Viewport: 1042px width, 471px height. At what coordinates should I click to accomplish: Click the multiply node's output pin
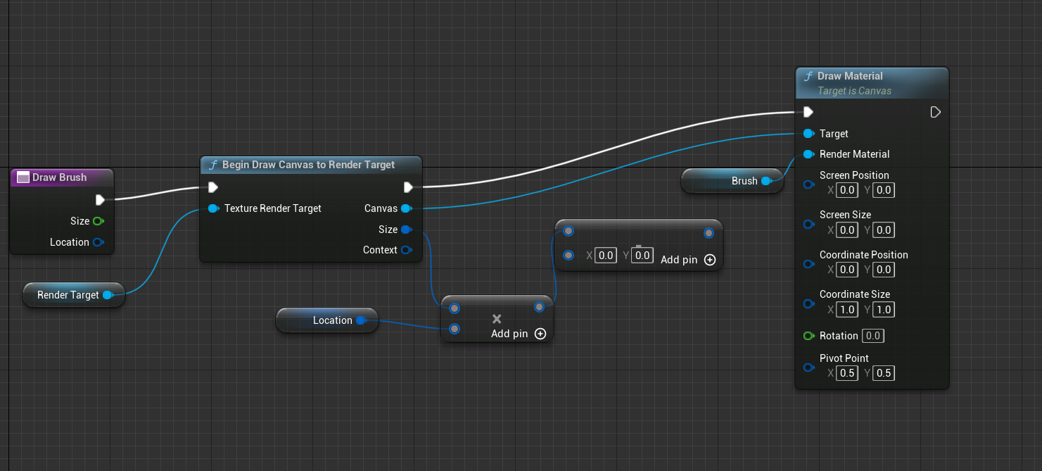(539, 307)
